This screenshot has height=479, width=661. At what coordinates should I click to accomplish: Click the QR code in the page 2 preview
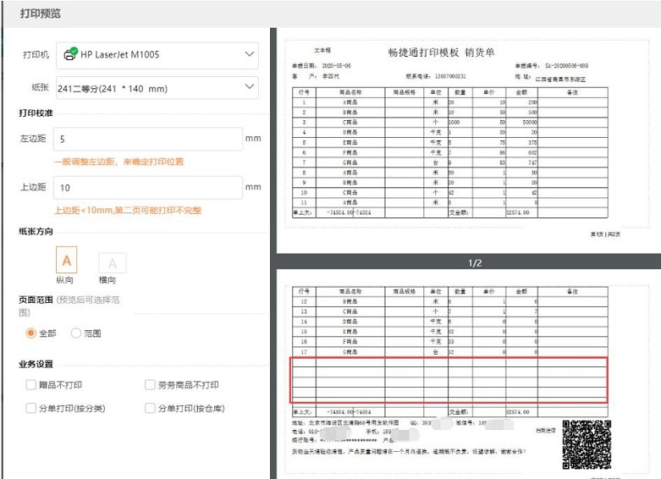[587, 444]
